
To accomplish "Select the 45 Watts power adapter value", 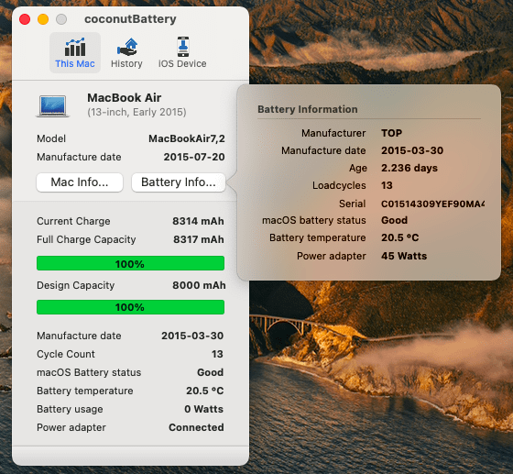I will click(404, 256).
